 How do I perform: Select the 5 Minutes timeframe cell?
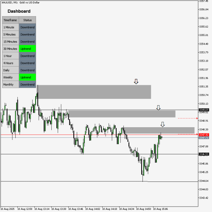click(x=11, y=34)
